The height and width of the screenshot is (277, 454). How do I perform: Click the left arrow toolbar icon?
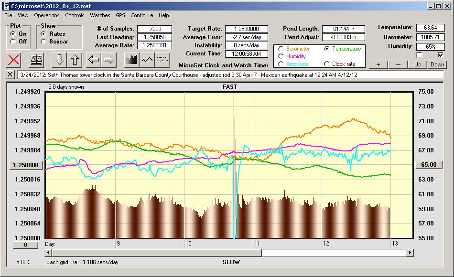(94, 60)
